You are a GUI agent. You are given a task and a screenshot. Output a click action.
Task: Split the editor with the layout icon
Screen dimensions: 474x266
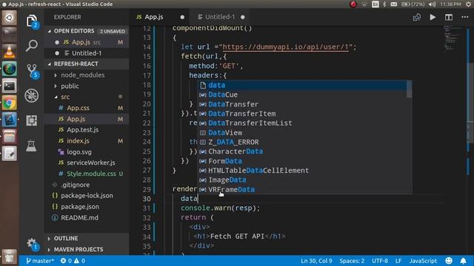coord(449,17)
